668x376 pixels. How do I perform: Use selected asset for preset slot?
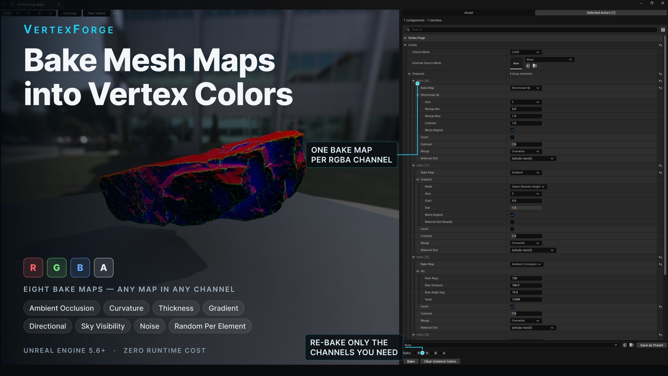[625, 345]
